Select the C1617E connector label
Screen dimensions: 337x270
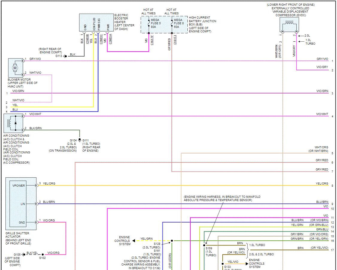(152, 40)
